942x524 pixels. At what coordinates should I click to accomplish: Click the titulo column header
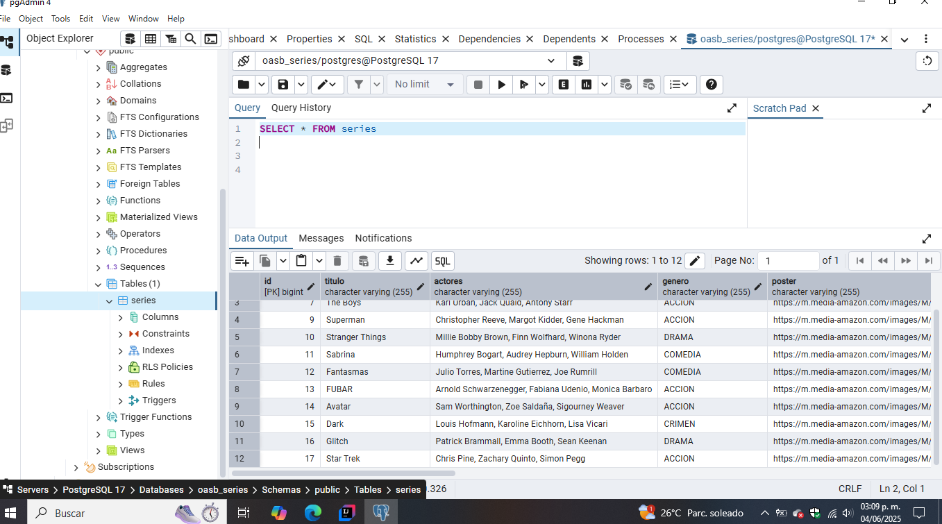[x=374, y=287]
